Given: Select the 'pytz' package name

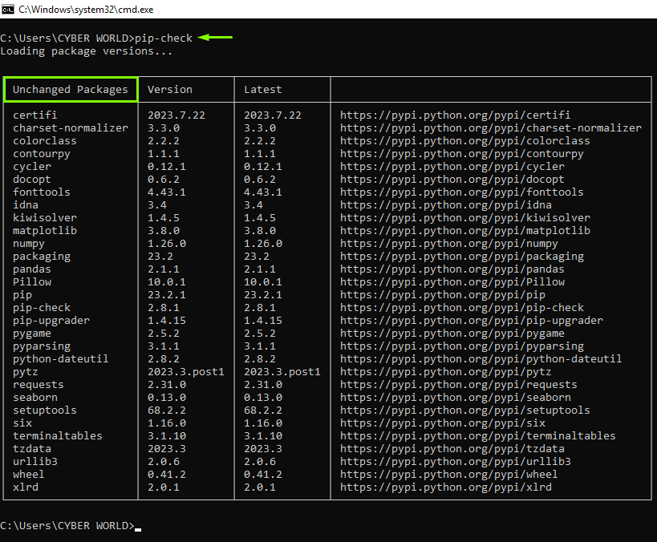Looking at the screenshot, I should coord(25,372).
